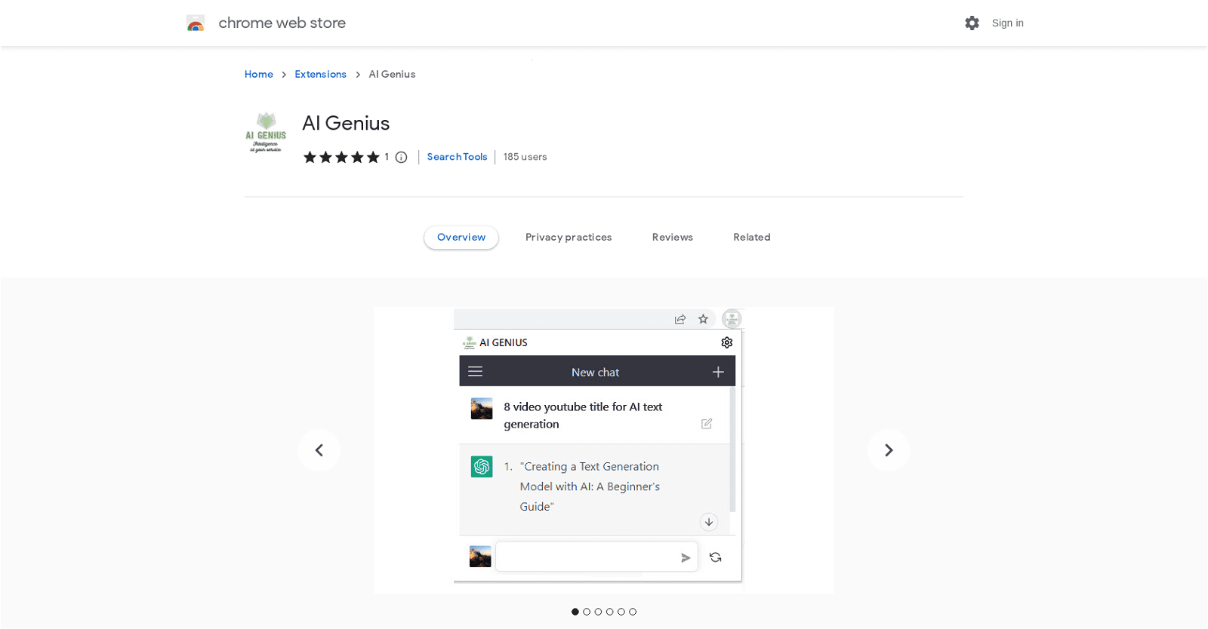Show the previous screenshot with the left arrow
Screen dimensions: 1208x629
click(319, 450)
